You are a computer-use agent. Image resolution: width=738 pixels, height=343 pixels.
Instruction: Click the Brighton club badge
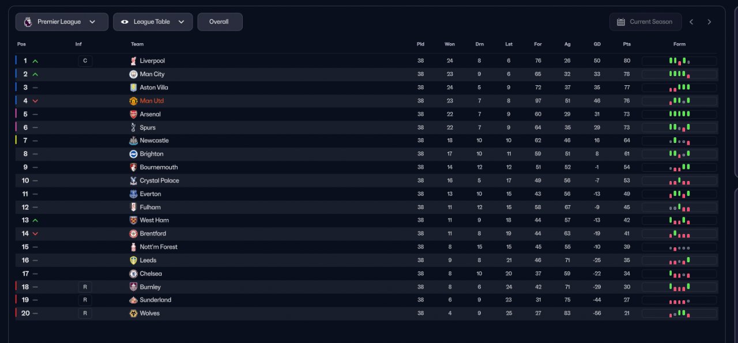point(133,154)
